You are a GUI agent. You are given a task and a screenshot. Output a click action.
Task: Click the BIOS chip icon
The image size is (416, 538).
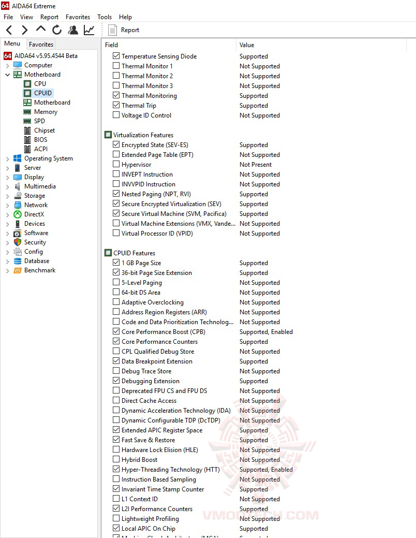(x=27, y=140)
